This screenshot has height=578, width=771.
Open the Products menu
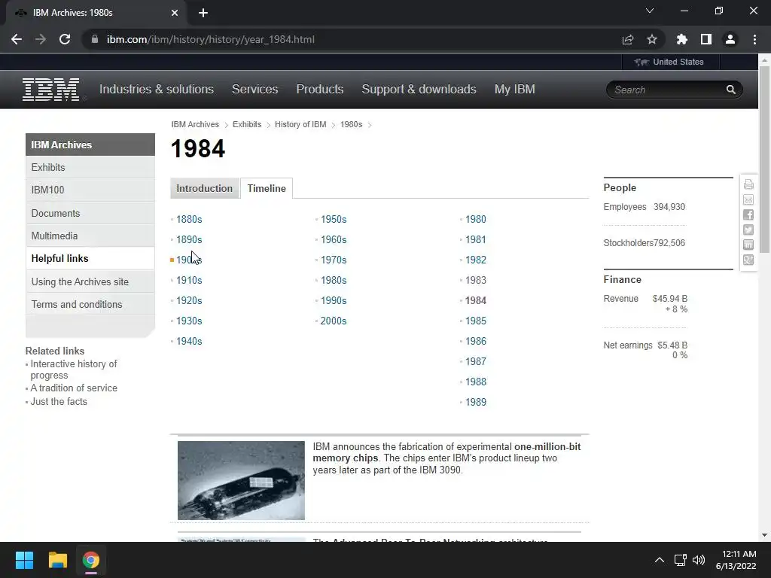[319, 89]
